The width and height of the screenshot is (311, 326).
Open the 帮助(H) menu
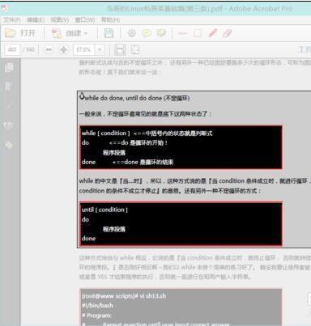click(x=110, y=20)
